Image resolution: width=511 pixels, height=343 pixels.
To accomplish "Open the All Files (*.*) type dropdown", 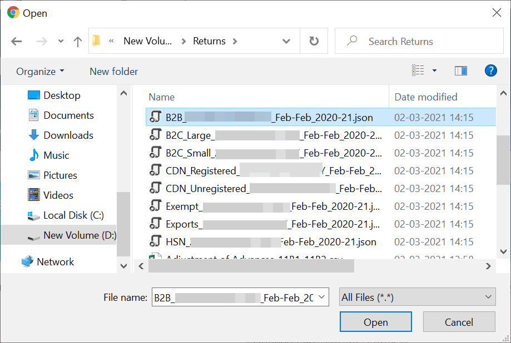I will click(x=417, y=297).
